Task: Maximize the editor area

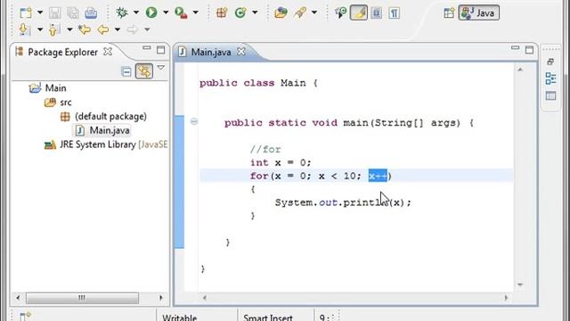Action: [x=529, y=50]
